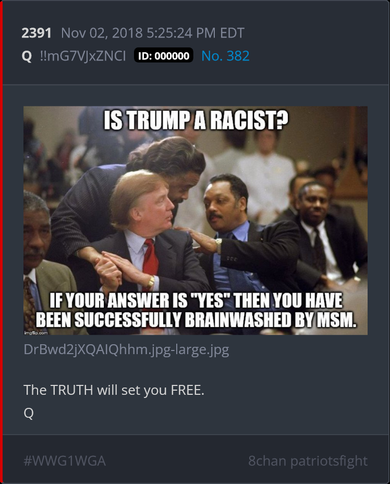Click the footer bar between hashtag and board
Viewport: 390px width, 484px height.
pyautogui.click(x=177, y=461)
